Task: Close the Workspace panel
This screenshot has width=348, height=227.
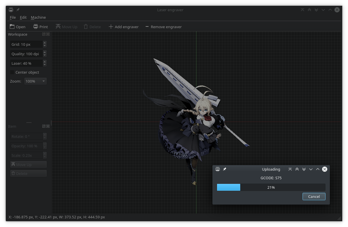Action: [48, 34]
